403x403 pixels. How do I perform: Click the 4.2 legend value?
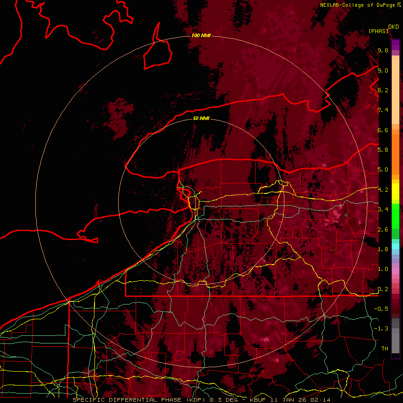coord(383,190)
